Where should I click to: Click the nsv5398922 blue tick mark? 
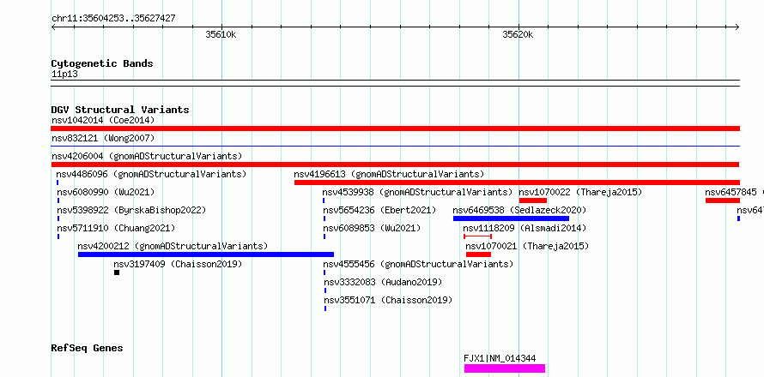[x=58, y=218]
